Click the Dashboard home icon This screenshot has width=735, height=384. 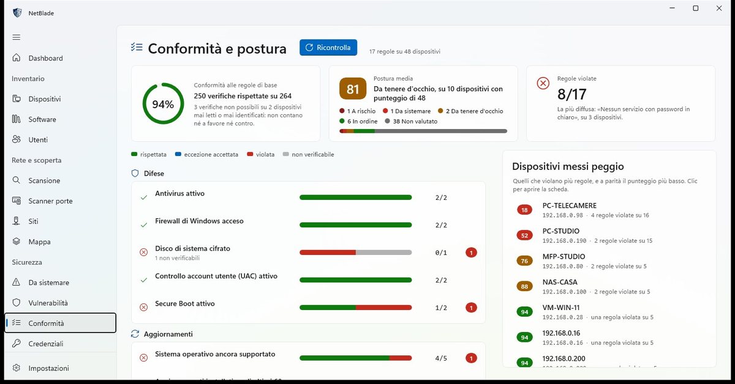click(17, 58)
